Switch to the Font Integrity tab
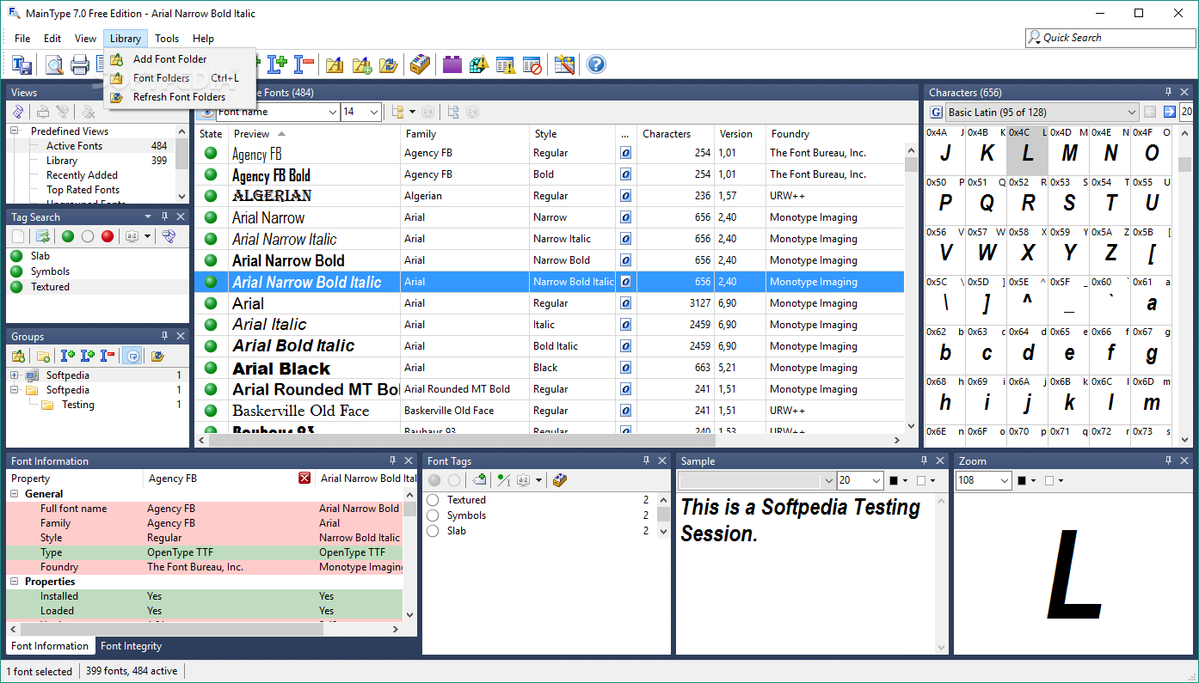The image size is (1199, 683). 131,646
